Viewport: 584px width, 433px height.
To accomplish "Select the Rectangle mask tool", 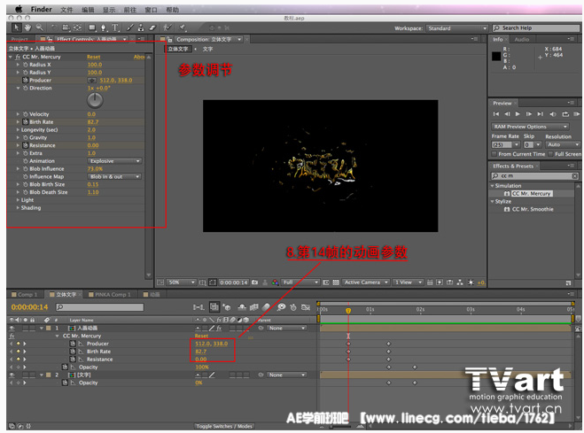I will [x=92, y=27].
